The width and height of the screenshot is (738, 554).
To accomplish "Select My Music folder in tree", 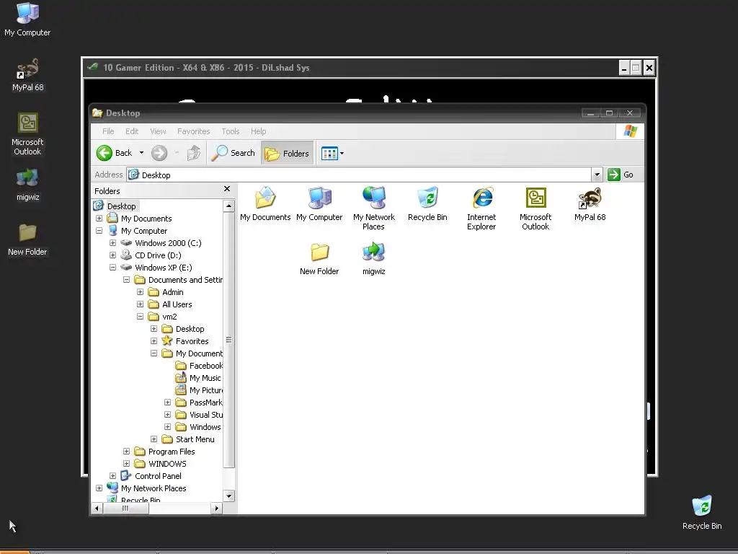I will tap(205, 378).
